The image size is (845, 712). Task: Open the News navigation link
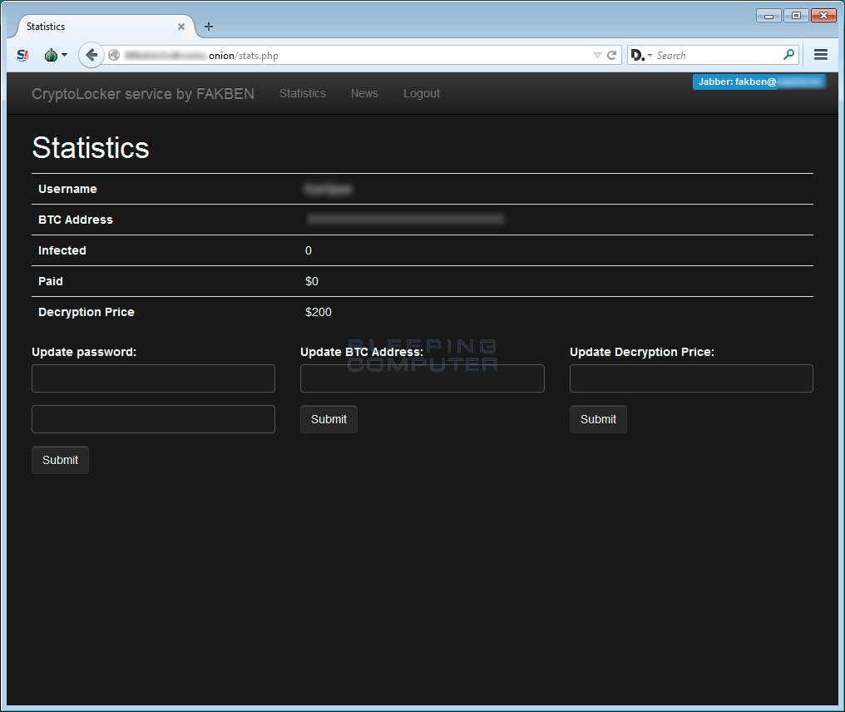[364, 93]
